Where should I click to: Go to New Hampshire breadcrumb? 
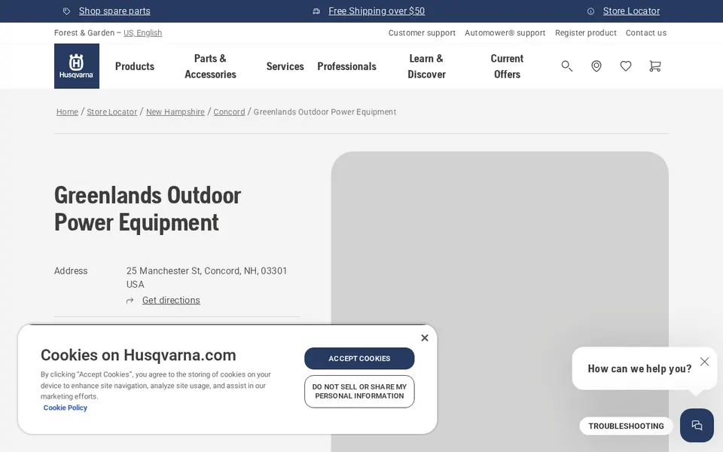click(175, 112)
